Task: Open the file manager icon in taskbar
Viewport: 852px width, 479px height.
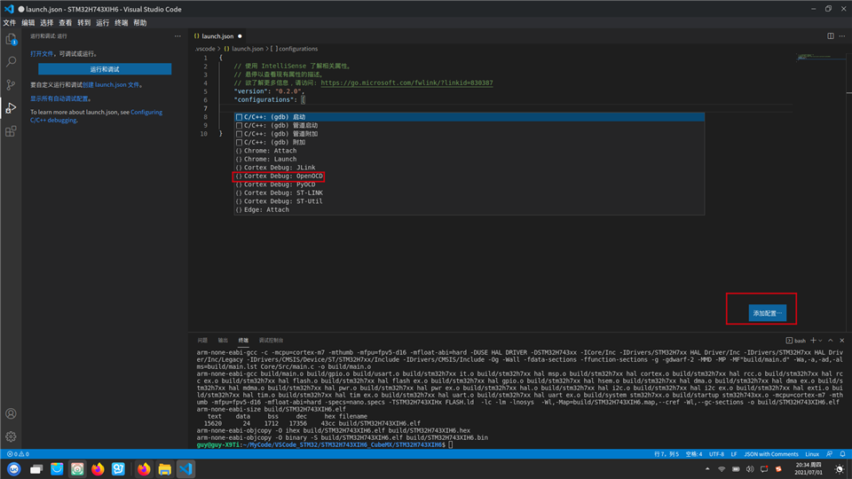Action: pos(165,469)
